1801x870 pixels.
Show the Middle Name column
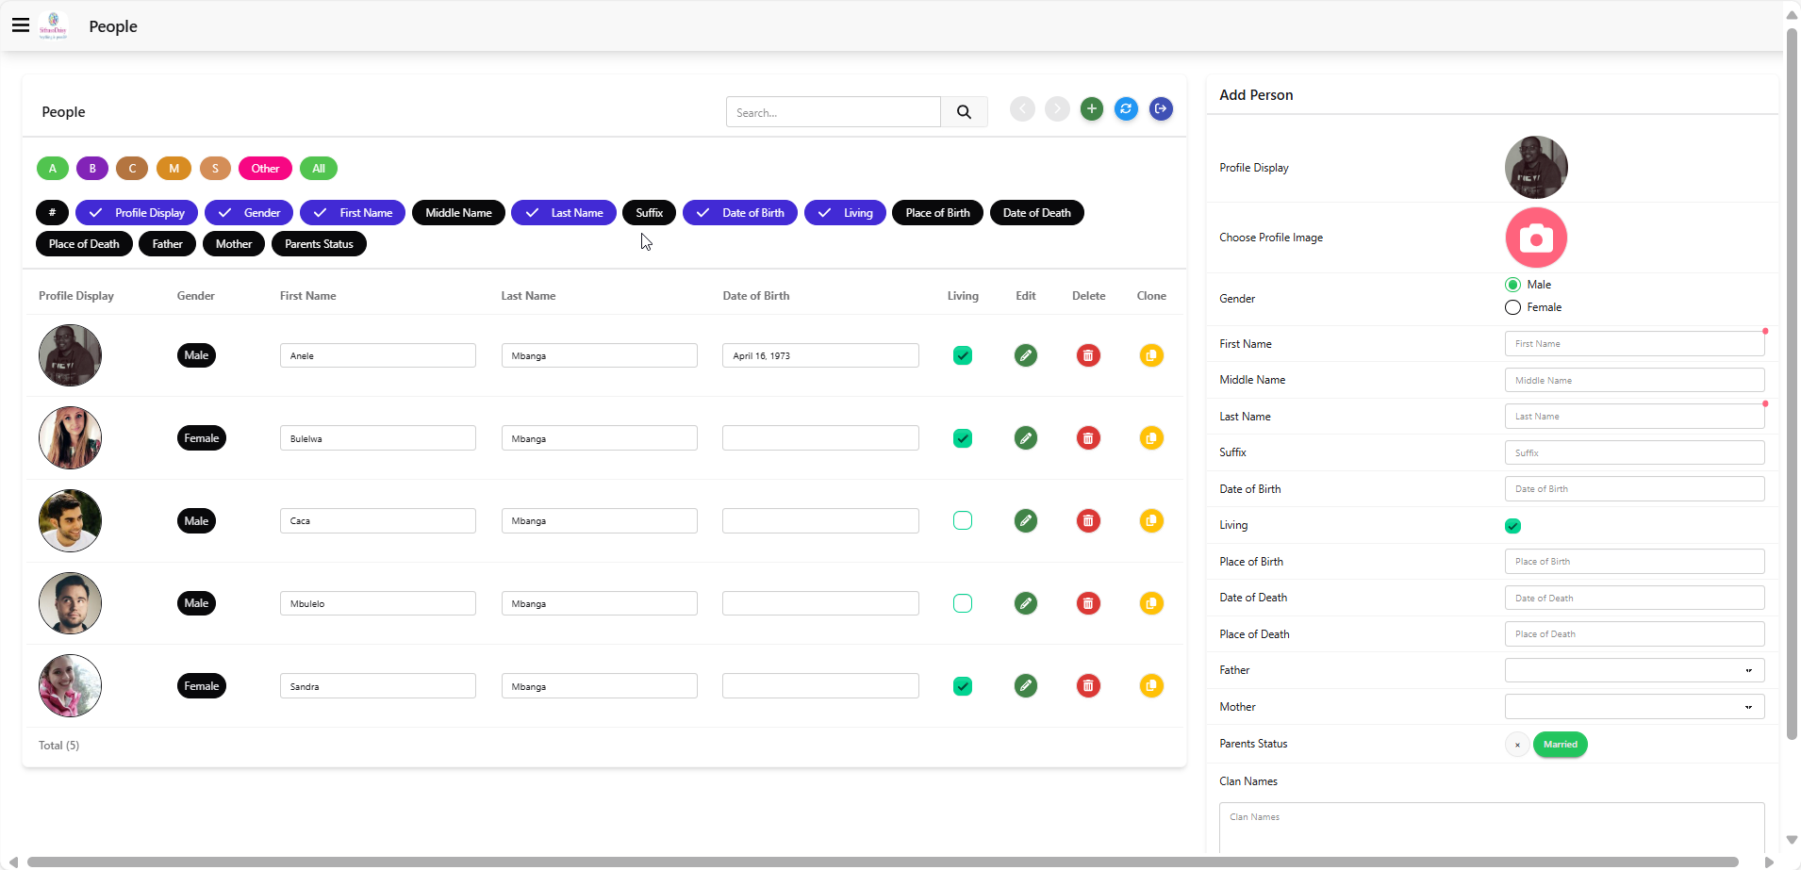[x=458, y=213]
